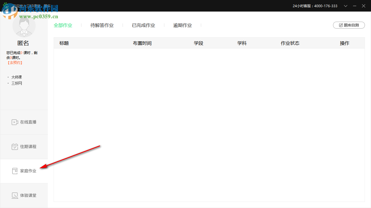Open the 在线直播 live broadcast section
Viewport: 371px width, 208px height.
click(24, 122)
